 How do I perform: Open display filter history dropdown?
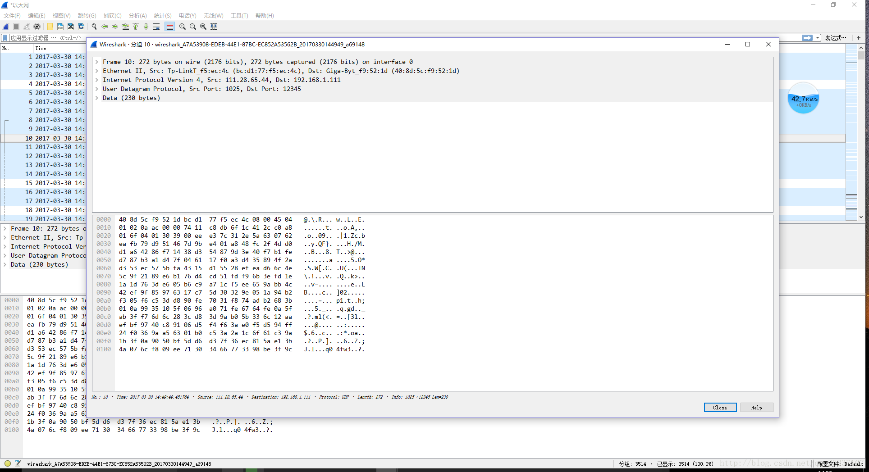point(818,38)
